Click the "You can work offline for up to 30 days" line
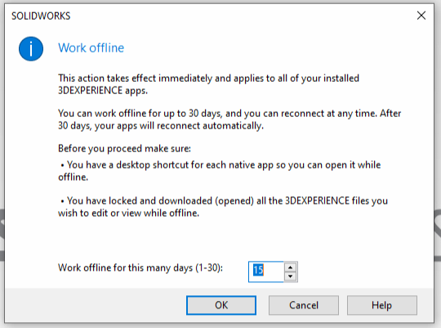The width and height of the screenshot is (441, 328). (x=229, y=113)
